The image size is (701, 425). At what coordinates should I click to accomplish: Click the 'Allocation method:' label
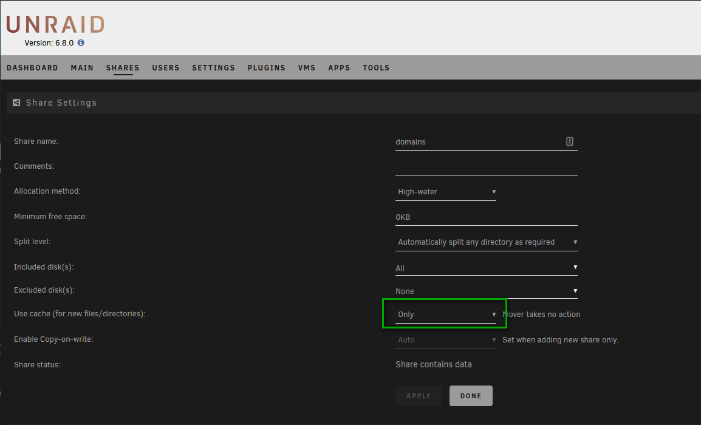(x=47, y=191)
